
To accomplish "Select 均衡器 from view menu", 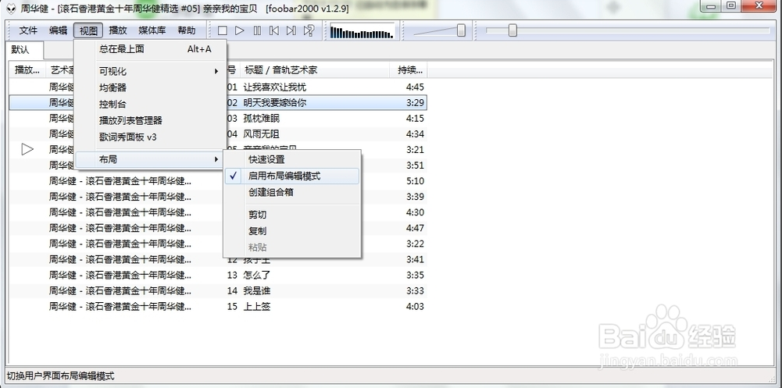I will coord(151,87).
